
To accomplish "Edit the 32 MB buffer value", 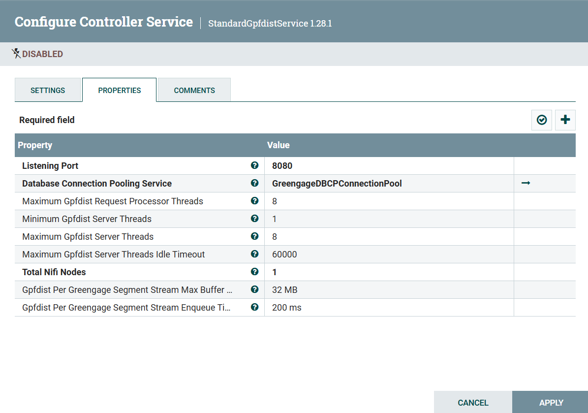I will (389, 290).
